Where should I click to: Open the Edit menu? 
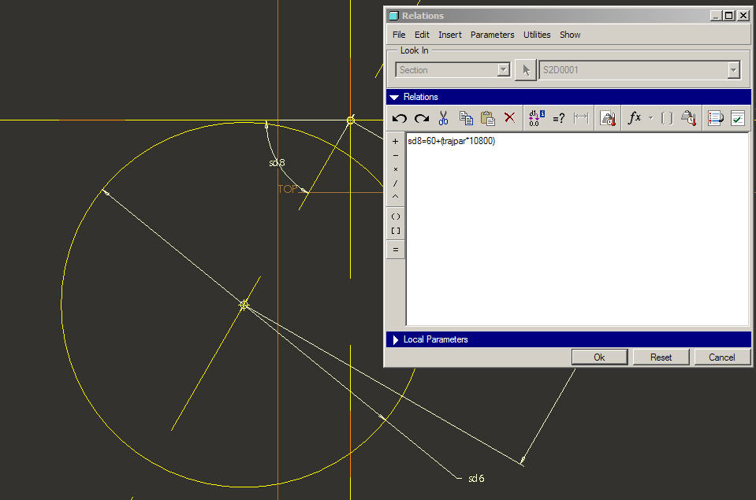tap(422, 35)
